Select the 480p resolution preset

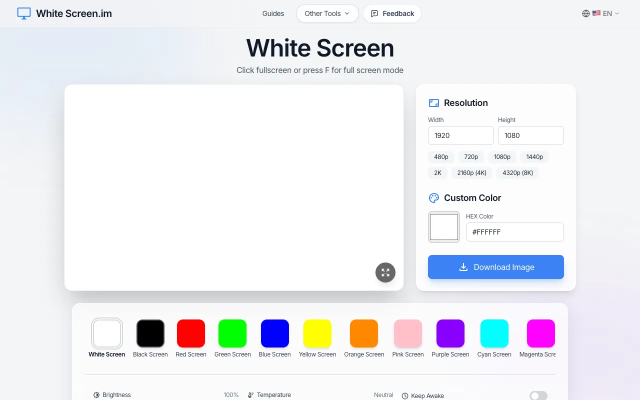pos(441,157)
